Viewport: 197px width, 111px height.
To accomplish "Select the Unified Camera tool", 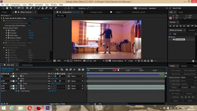I will point(19,8).
